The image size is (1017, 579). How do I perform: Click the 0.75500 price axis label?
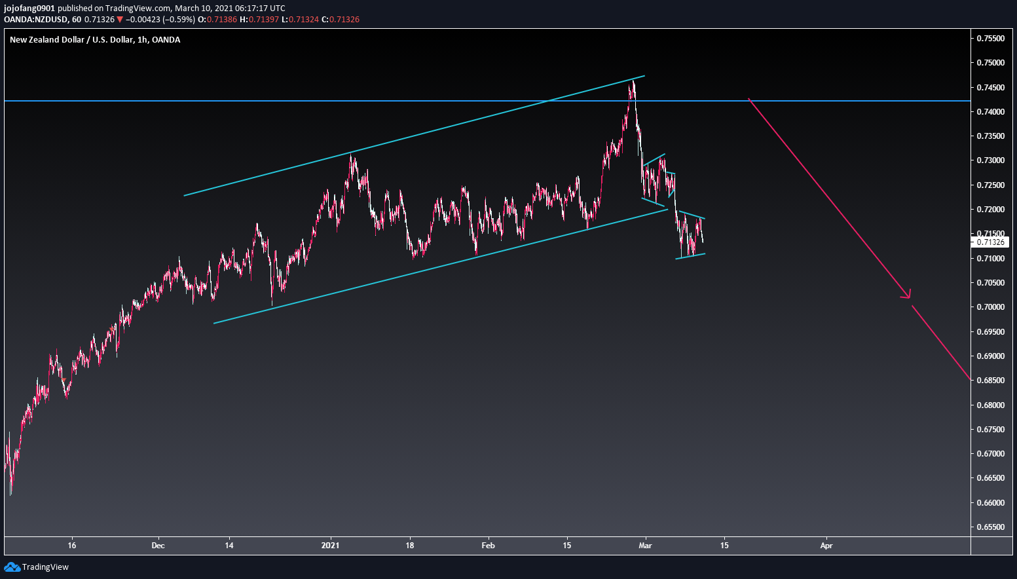click(x=990, y=39)
